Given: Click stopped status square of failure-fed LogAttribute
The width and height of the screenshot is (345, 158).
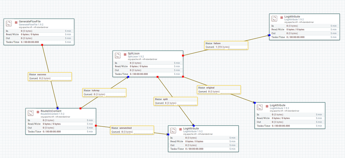Looking at the screenshot, I should (x=282, y=18).
